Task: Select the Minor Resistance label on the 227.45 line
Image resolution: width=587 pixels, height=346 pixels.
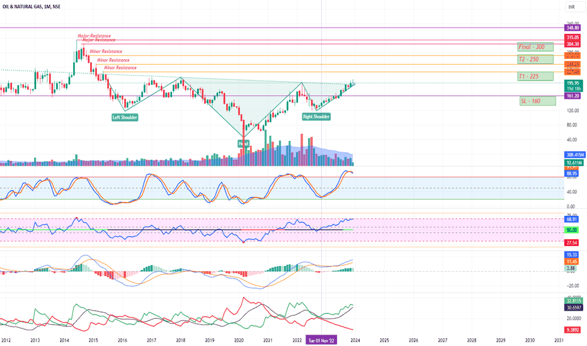Action: (x=120, y=68)
